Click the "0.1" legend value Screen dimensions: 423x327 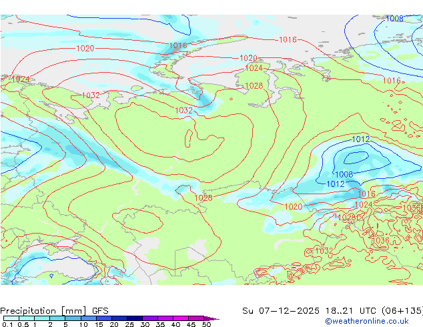(7, 324)
